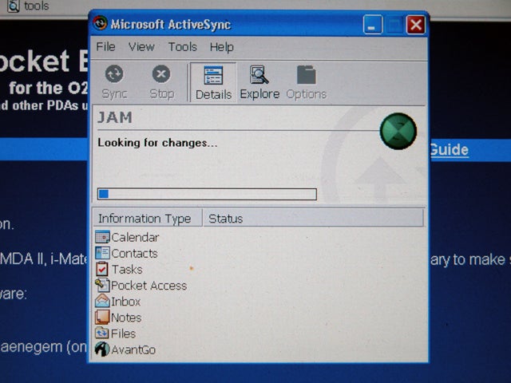511x383 pixels.
Task: Click the AvantGo icon
Action: (102, 349)
